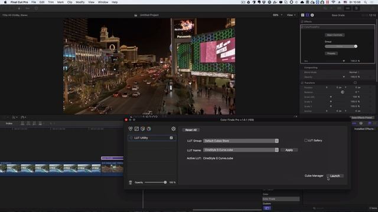
Task: Click the Reset All button
Action: pos(191,130)
